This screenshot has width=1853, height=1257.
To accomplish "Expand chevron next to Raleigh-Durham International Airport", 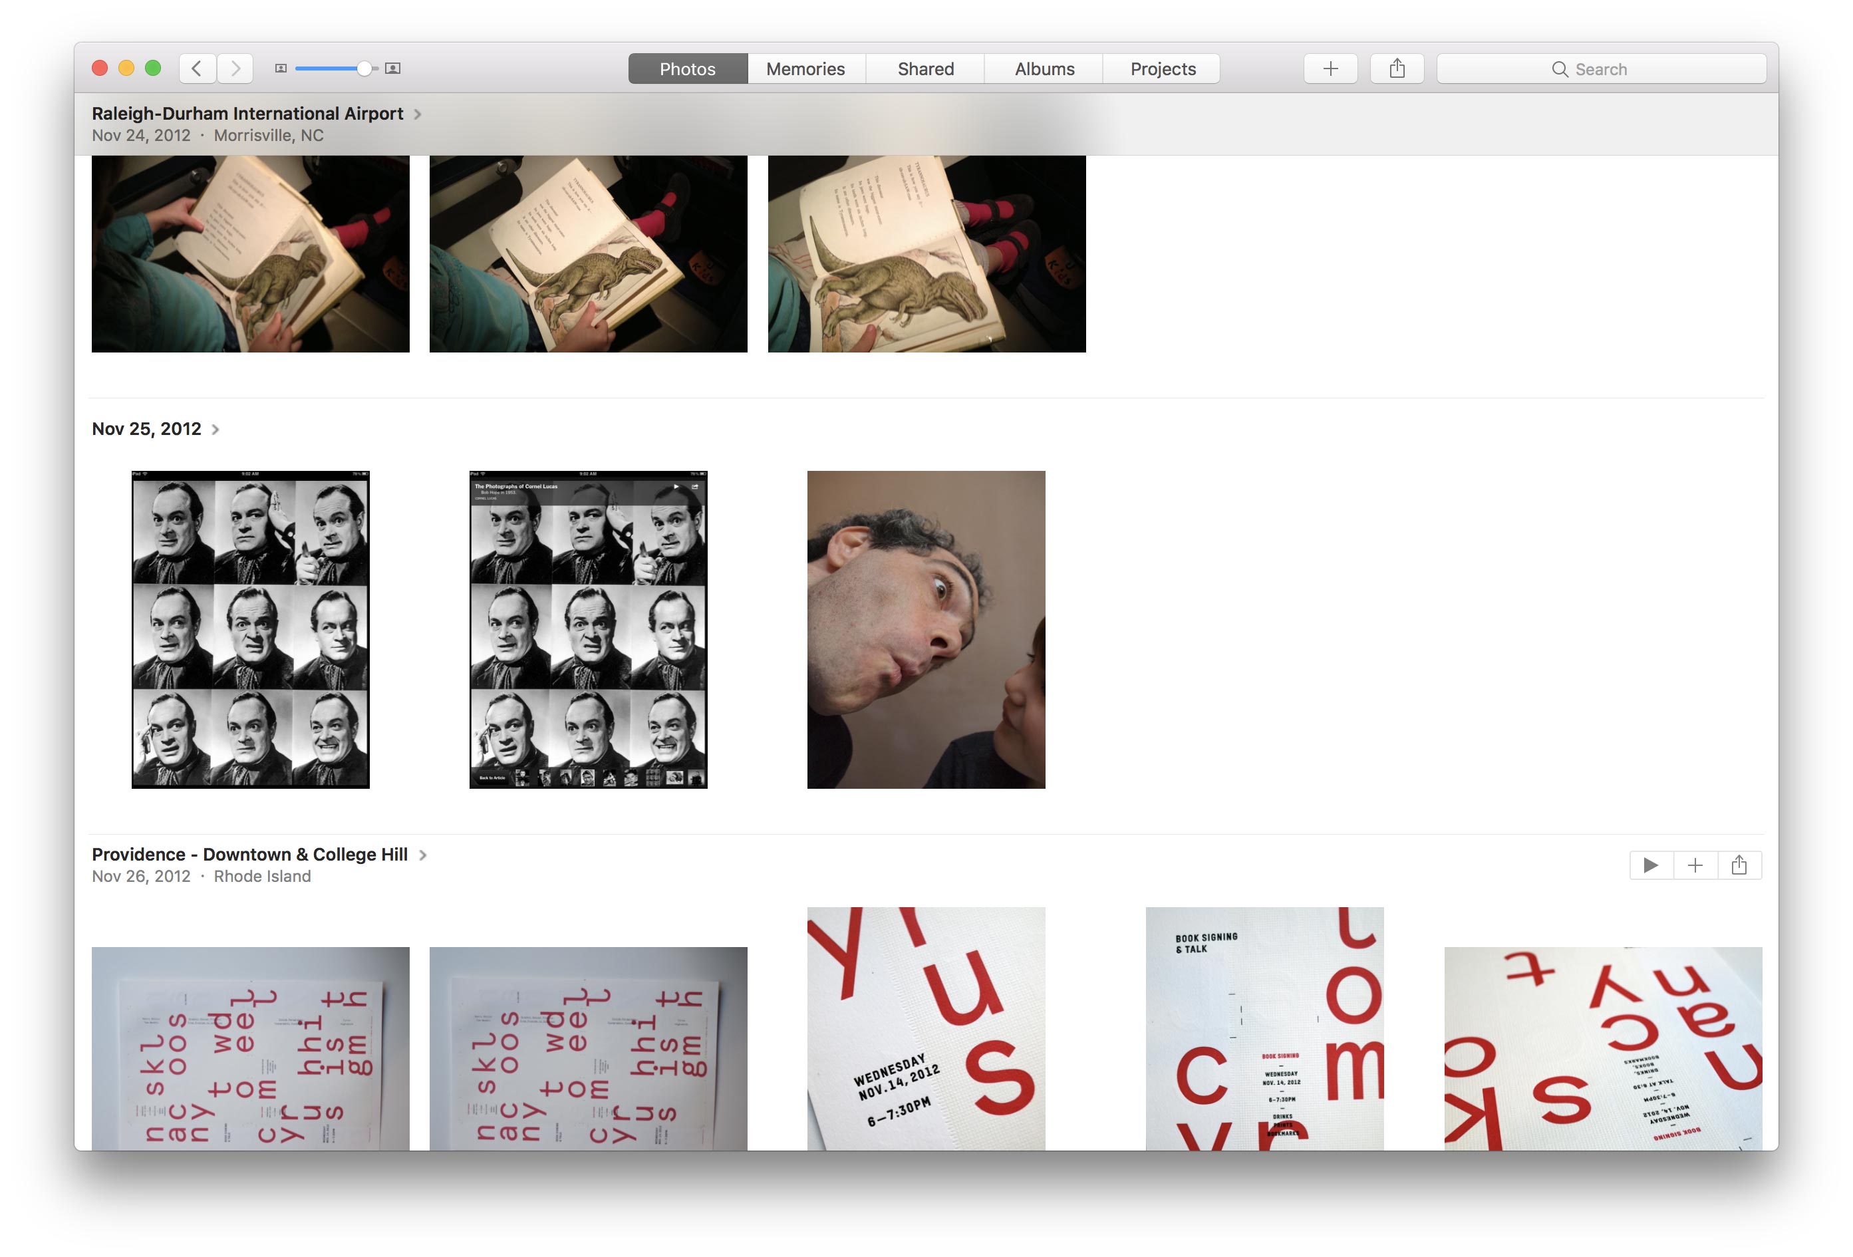I will tap(417, 114).
